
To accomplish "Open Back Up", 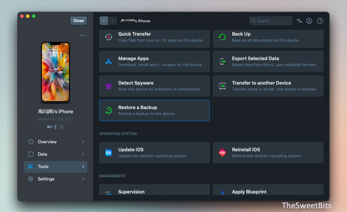I will point(268,38).
